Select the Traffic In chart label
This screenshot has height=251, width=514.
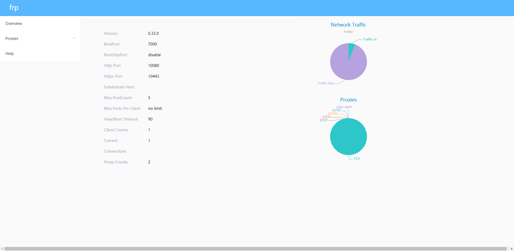pyautogui.click(x=370, y=39)
